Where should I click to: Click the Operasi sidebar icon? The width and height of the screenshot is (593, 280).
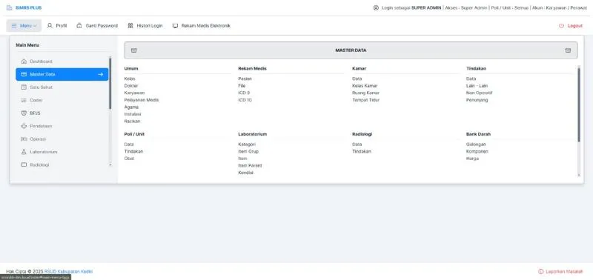coord(24,139)
